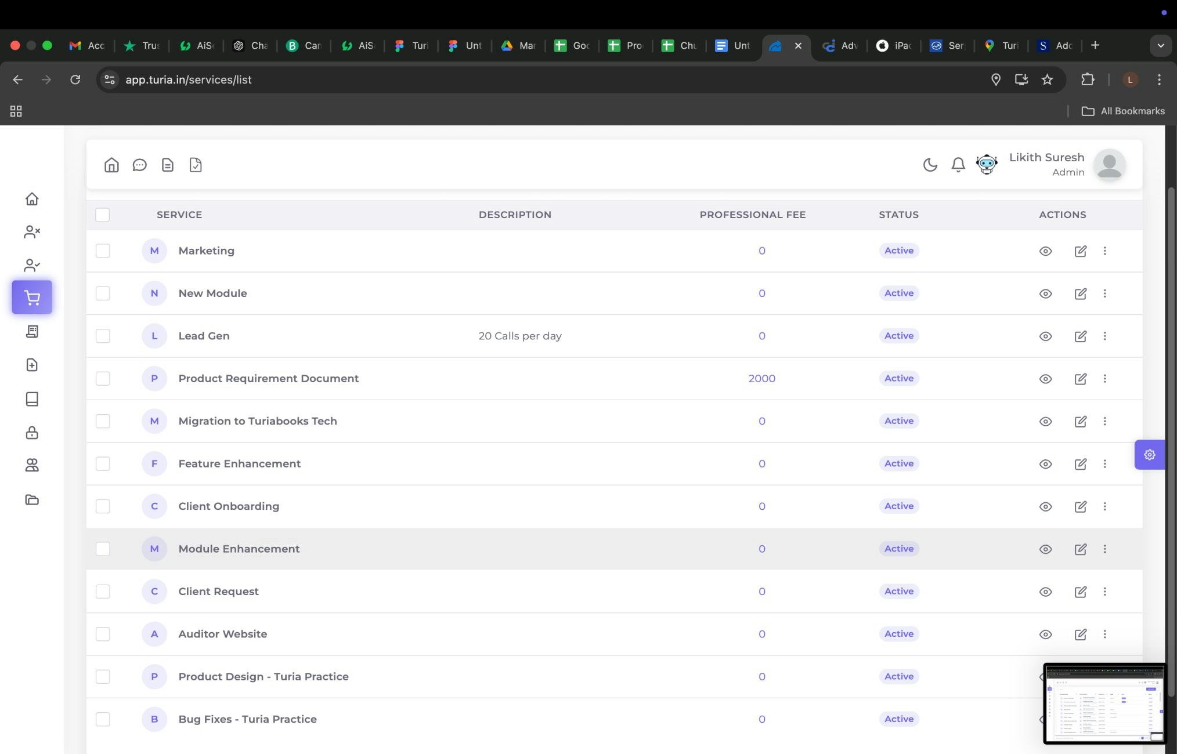Open the user-with-checkmark icon in the sidebar

click(32, 265)
